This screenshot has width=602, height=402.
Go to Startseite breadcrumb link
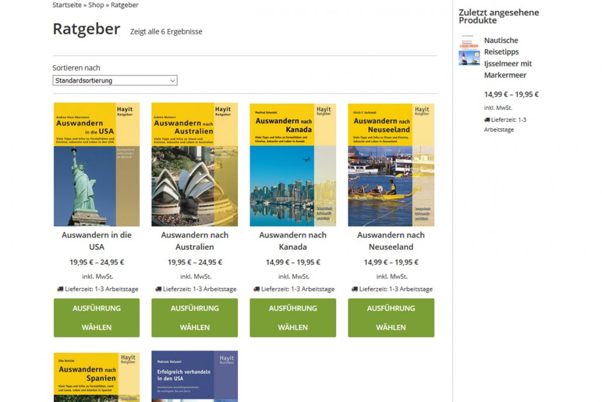(x=67, y=5)
